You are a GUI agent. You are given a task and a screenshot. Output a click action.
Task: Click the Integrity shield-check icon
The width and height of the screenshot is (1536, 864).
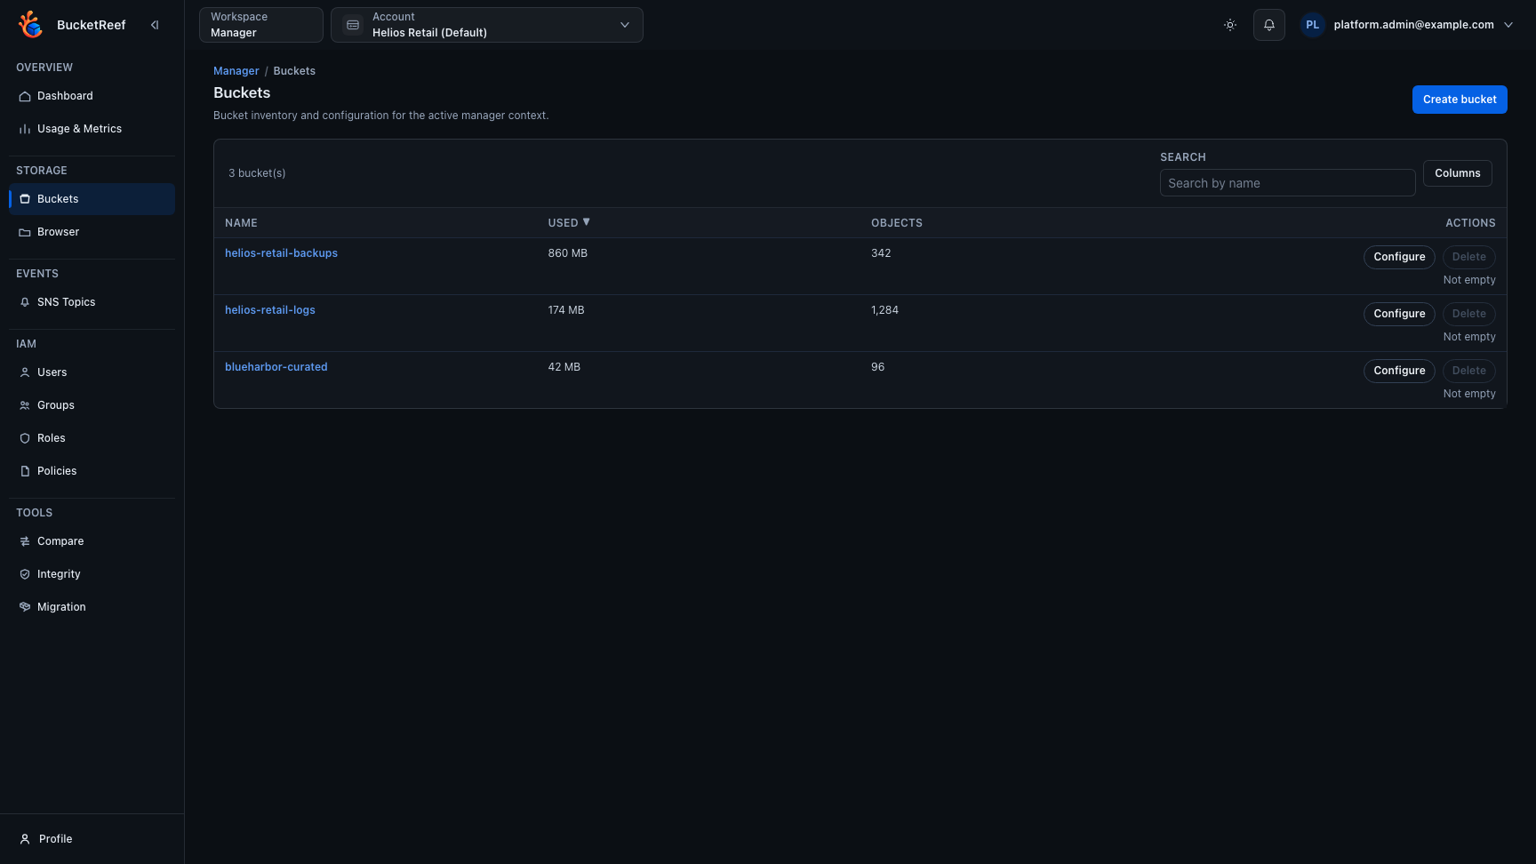[25, 574]
